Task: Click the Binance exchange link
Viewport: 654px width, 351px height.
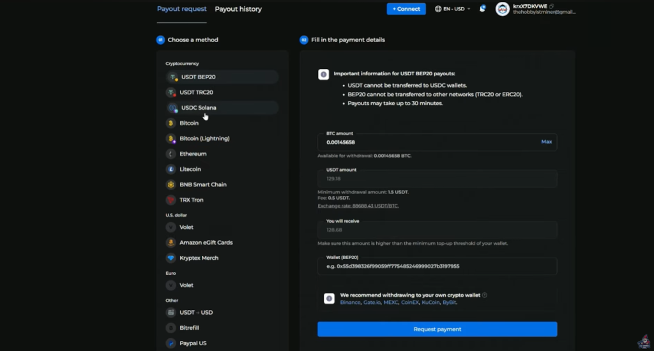Action: point(350,302)
